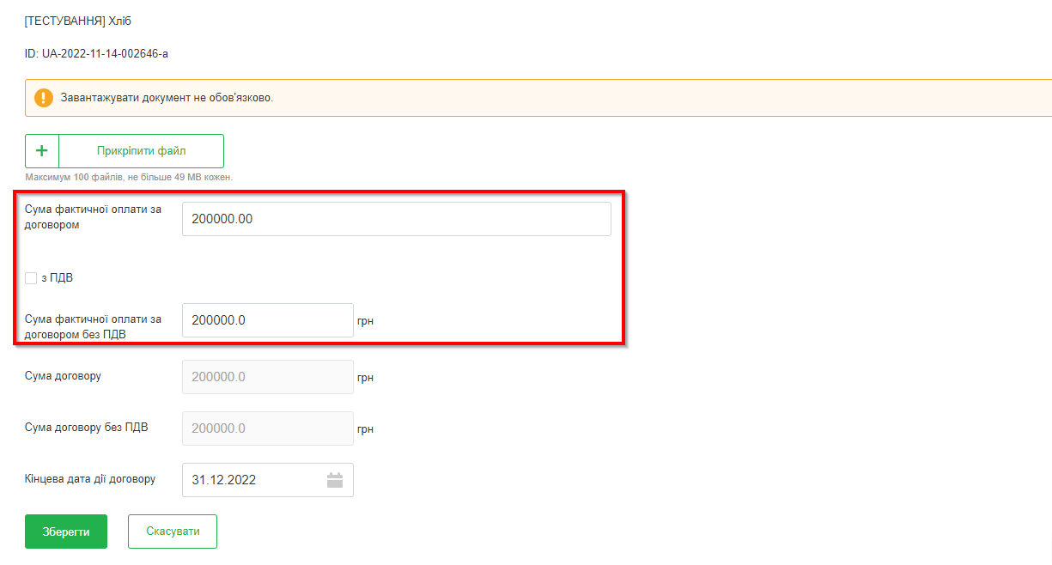Click the tender ID UA-2022-11-14-002646-a text

[96, 54]
